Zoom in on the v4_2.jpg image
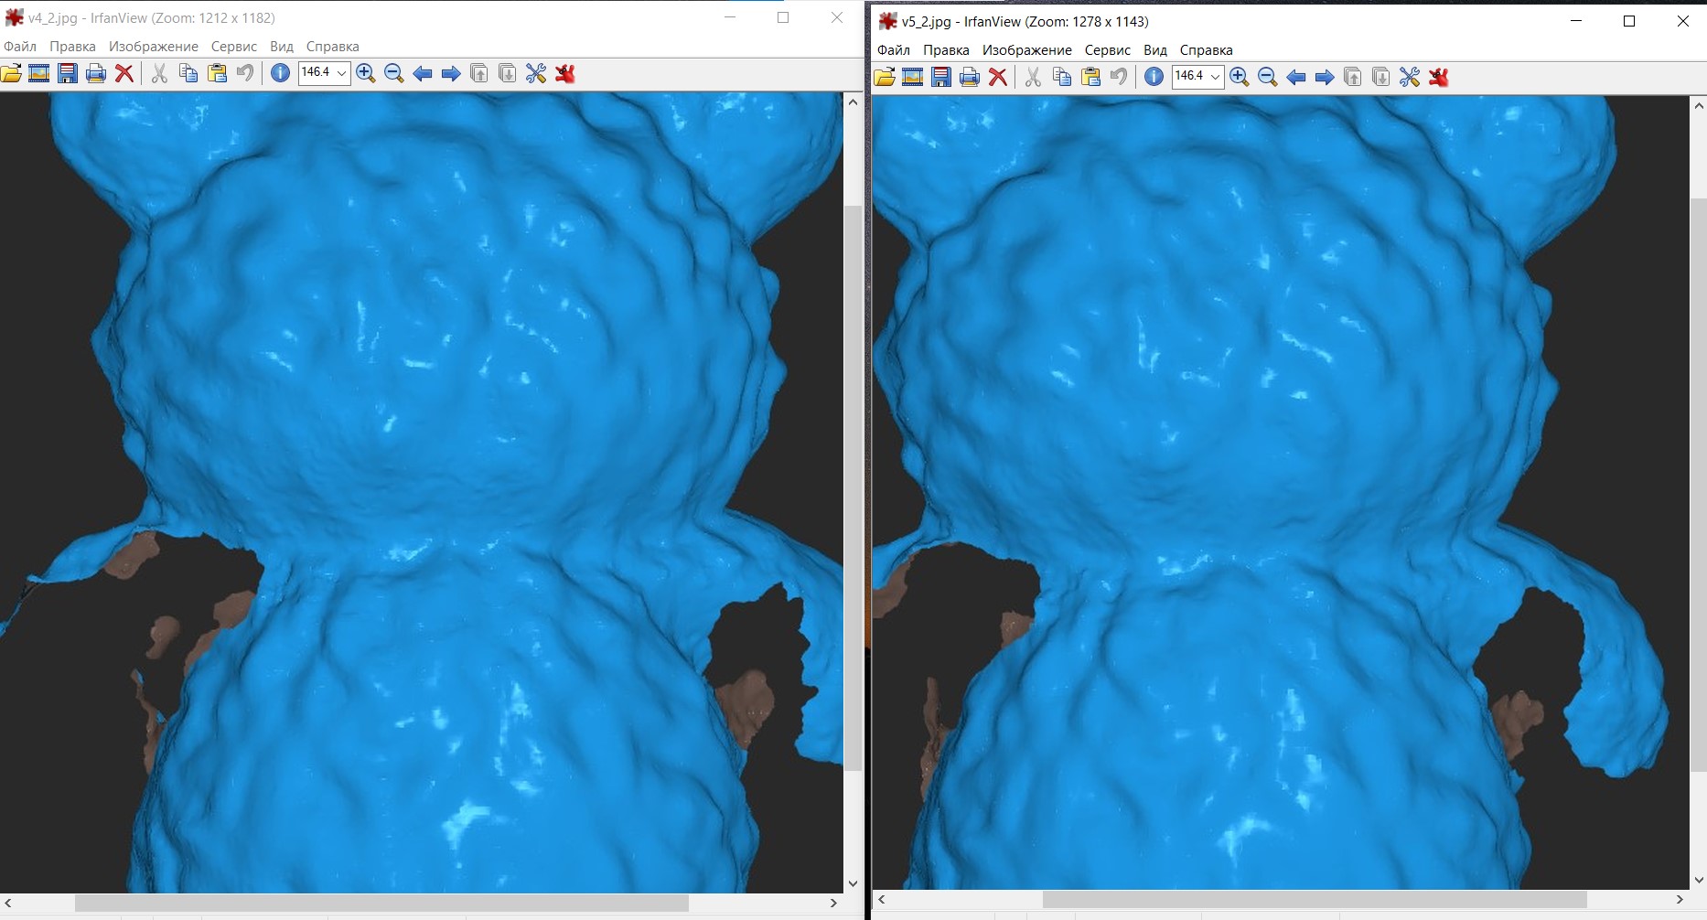 [x=366, y=73]
